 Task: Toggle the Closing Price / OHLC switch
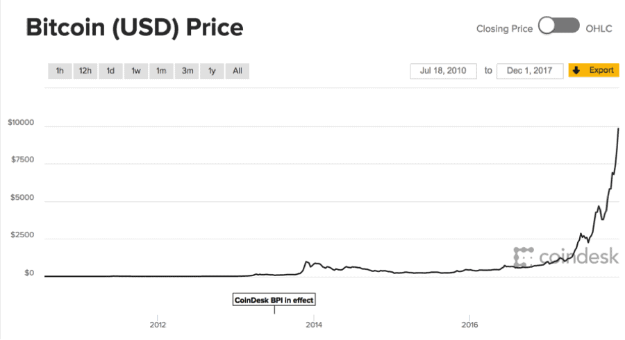point(559,26)
